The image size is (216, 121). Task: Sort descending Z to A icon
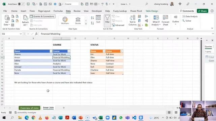(x=92, y=23)
